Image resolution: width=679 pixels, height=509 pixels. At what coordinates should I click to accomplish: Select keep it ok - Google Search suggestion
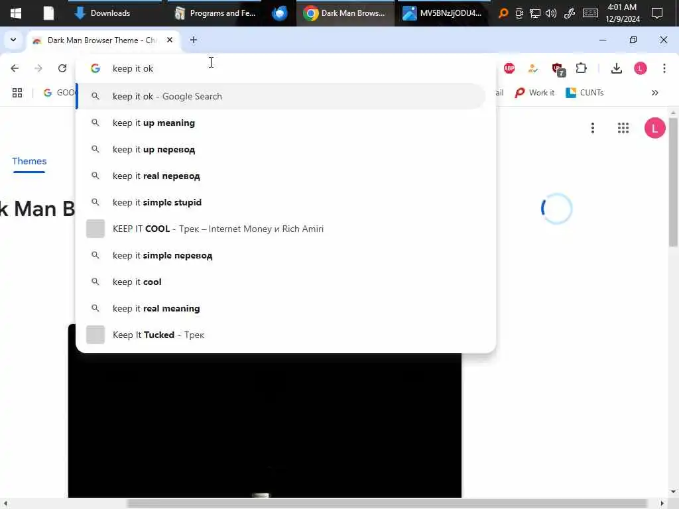click(x=280, y=96)
